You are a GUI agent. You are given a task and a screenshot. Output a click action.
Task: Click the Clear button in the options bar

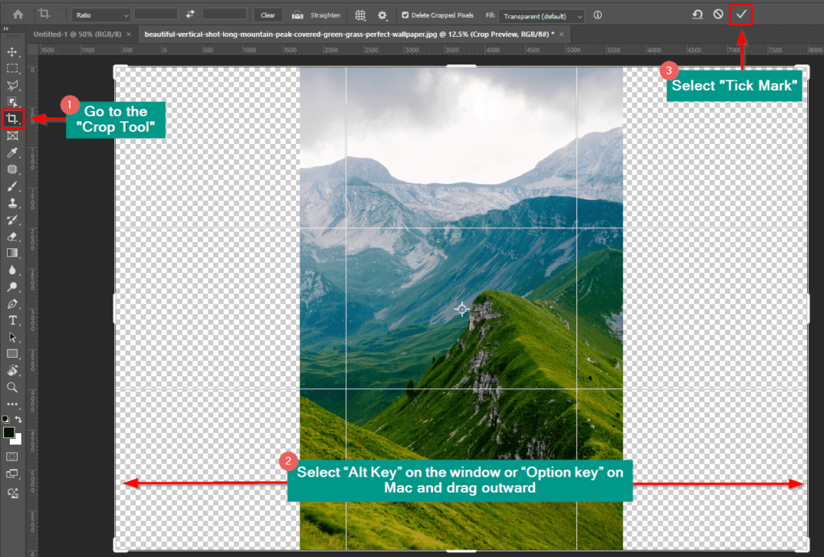point(267,14)
